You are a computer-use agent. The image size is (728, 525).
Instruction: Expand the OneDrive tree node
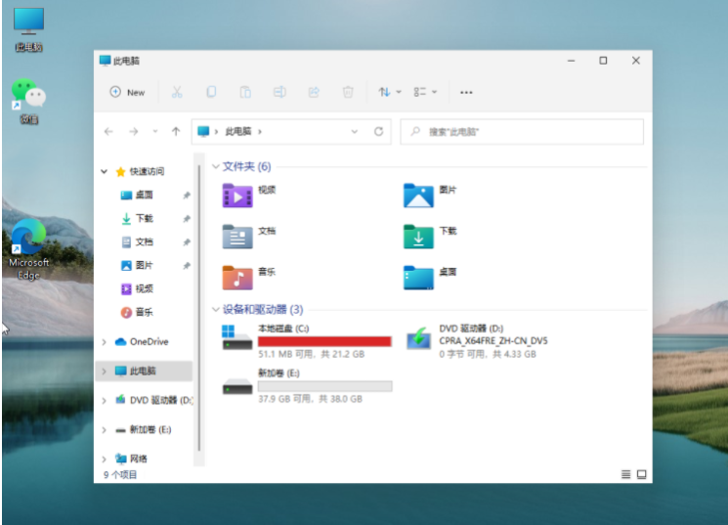click(105, 342)
